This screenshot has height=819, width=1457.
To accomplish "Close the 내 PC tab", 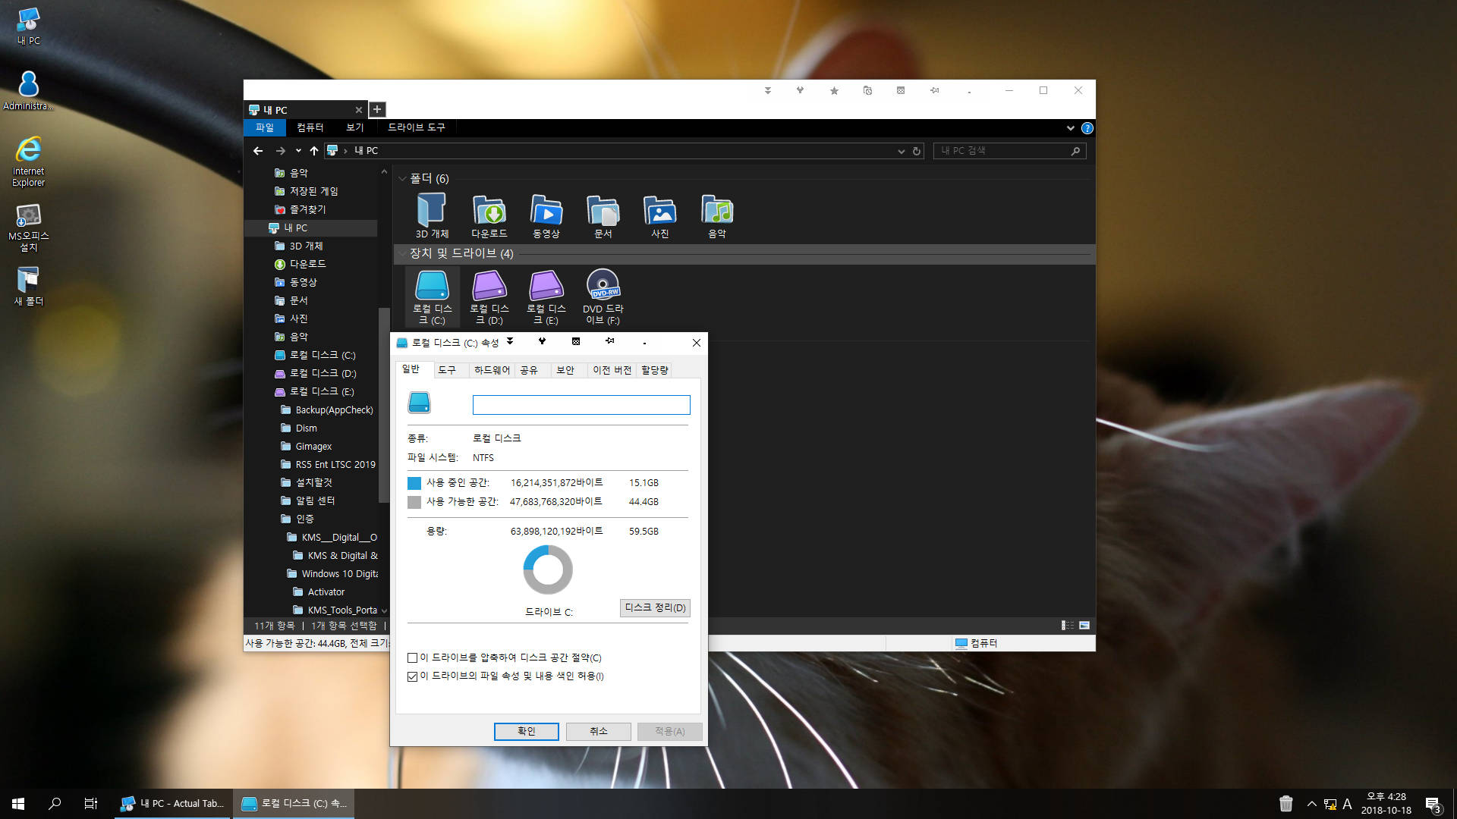I will (359, 111).
